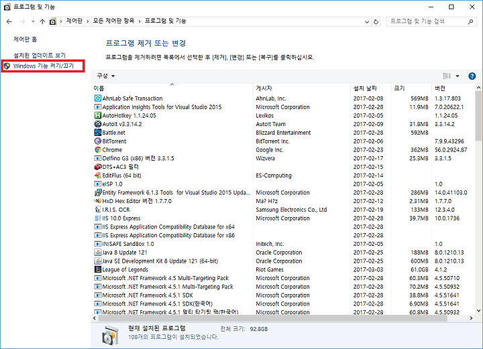
Task: Click the I.R.I.S. OCR icon
Action: (x=98, y=210)
